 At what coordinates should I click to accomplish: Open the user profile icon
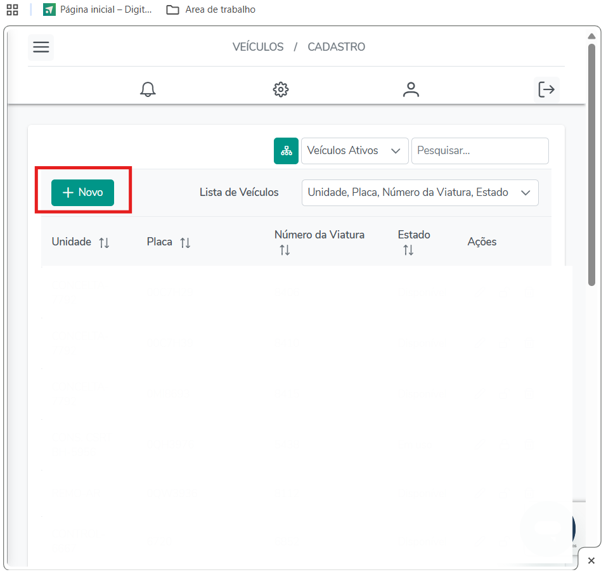click(411, 89)
